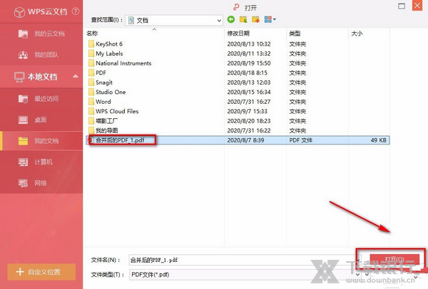Click the PDF 文件 type cell
Screen dimensions: 428x289
point(301,140)
